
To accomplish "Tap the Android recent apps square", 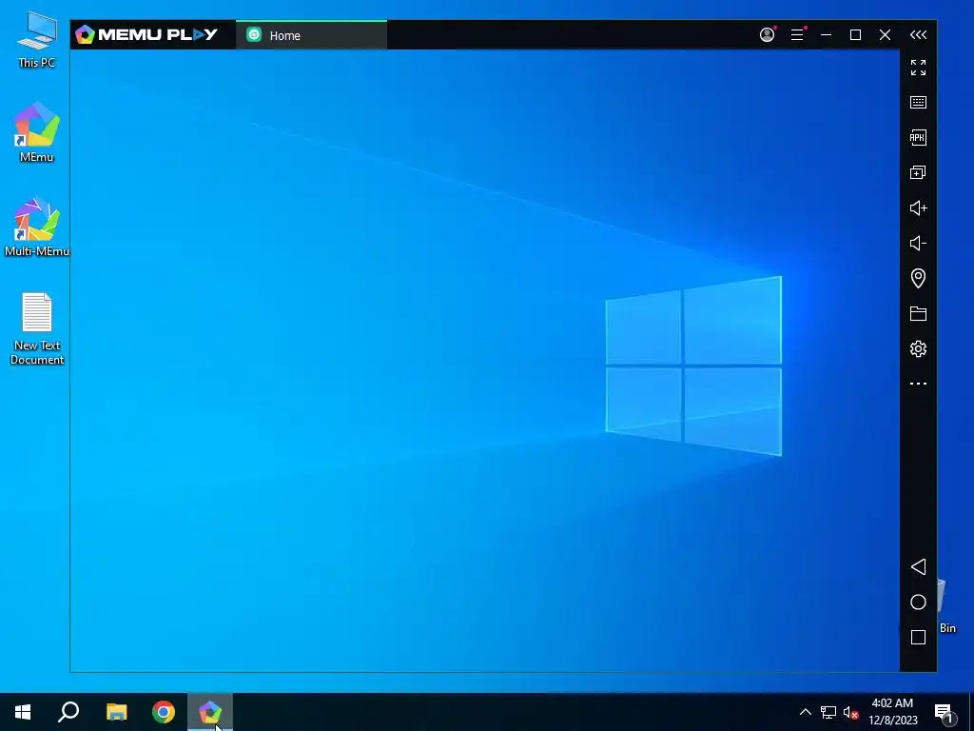I will (x=918, y=637).
